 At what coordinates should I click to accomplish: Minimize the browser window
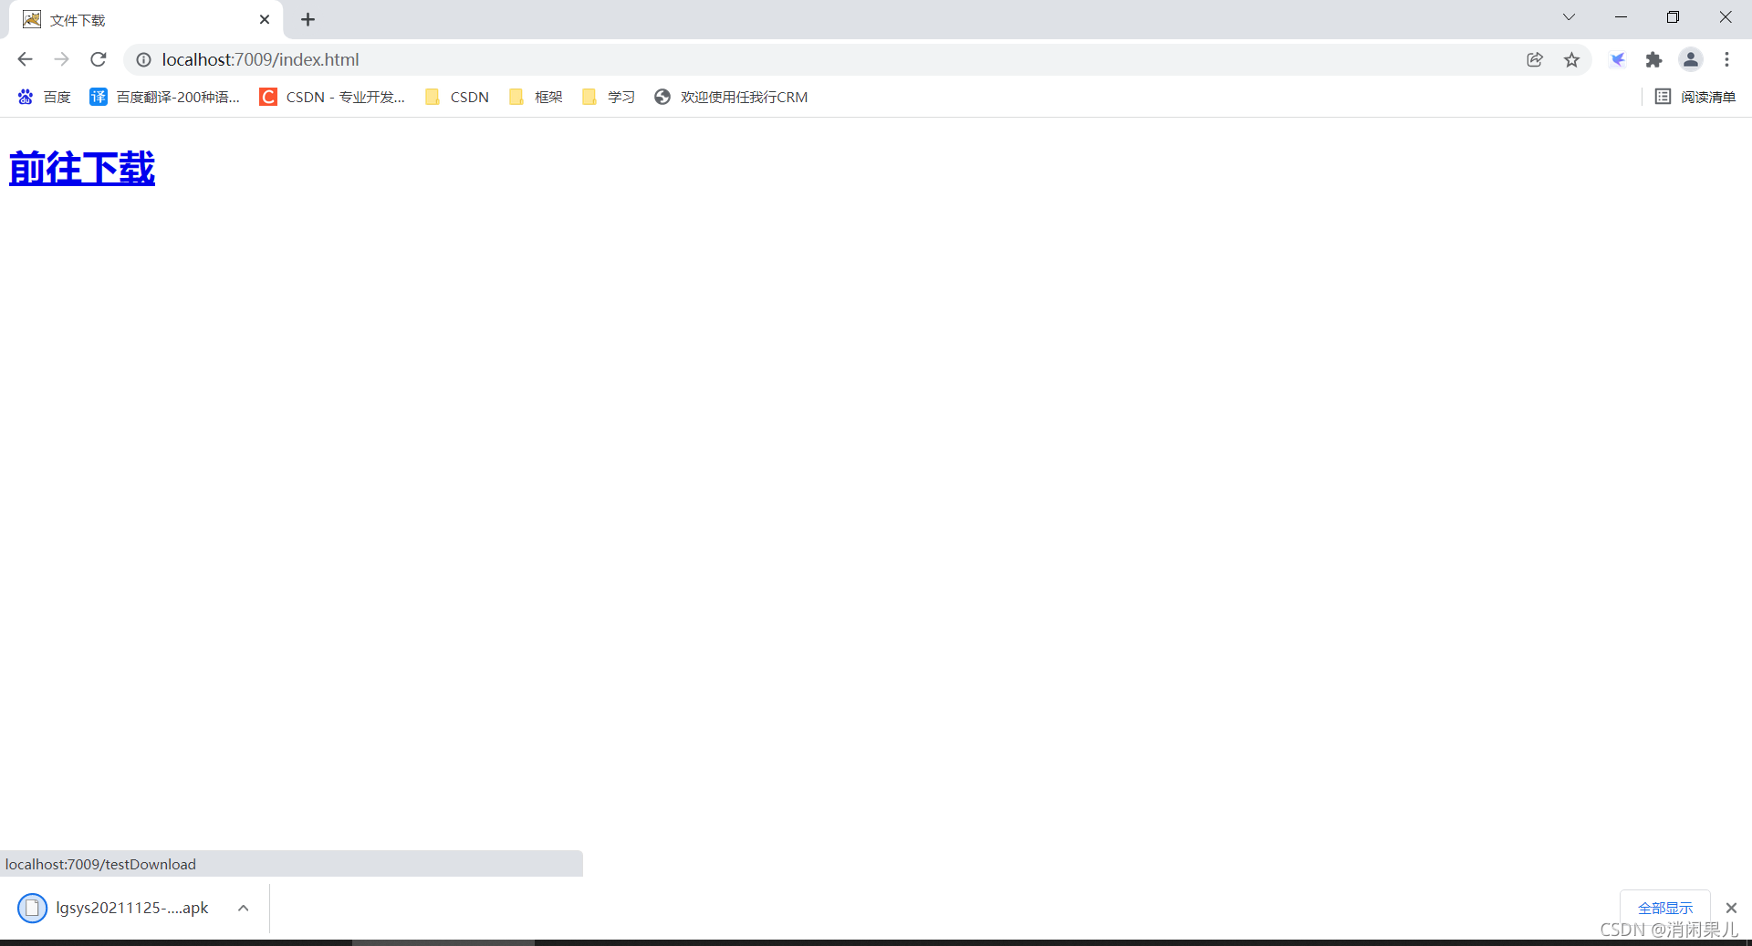(1621, 17)
